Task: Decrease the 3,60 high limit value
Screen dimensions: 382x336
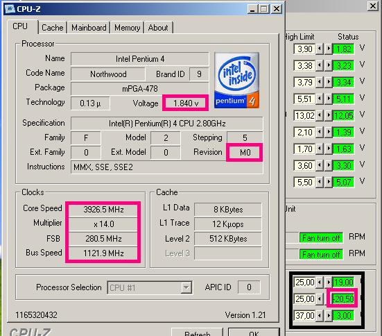Action: pos(320,165)
